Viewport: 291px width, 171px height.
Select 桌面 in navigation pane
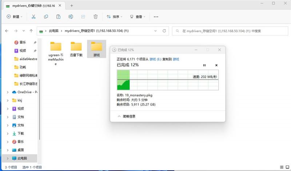pos(18,150)
